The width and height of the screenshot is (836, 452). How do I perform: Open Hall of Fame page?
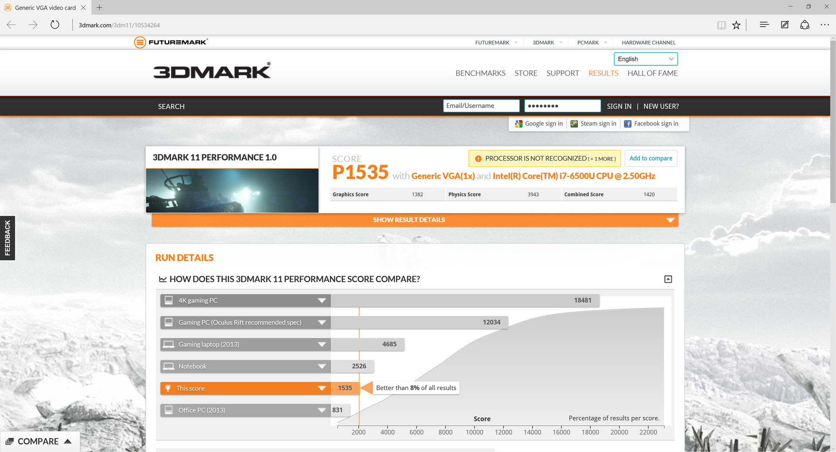[x=652, y=73]
